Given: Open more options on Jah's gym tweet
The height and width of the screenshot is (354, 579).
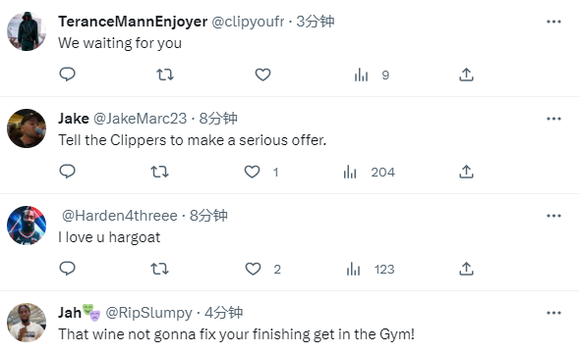Looking at the screenshot, I should coord(553,313).
